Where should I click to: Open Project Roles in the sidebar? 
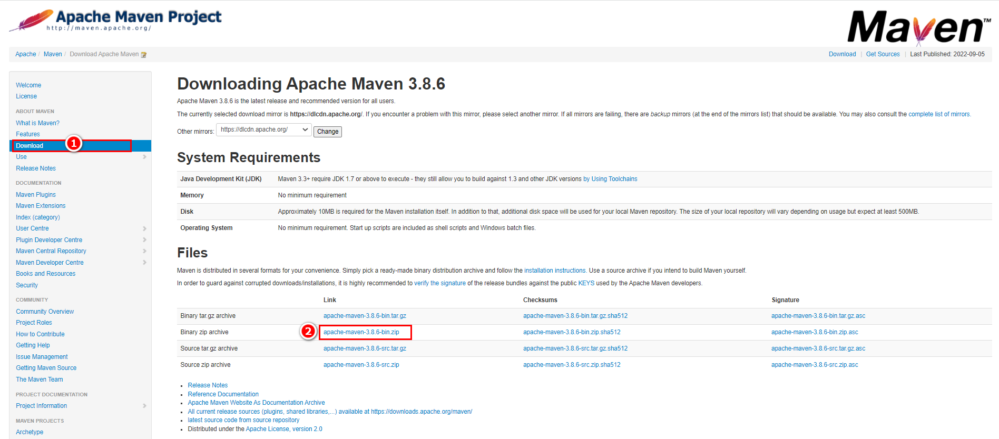(x=34, y=323)
